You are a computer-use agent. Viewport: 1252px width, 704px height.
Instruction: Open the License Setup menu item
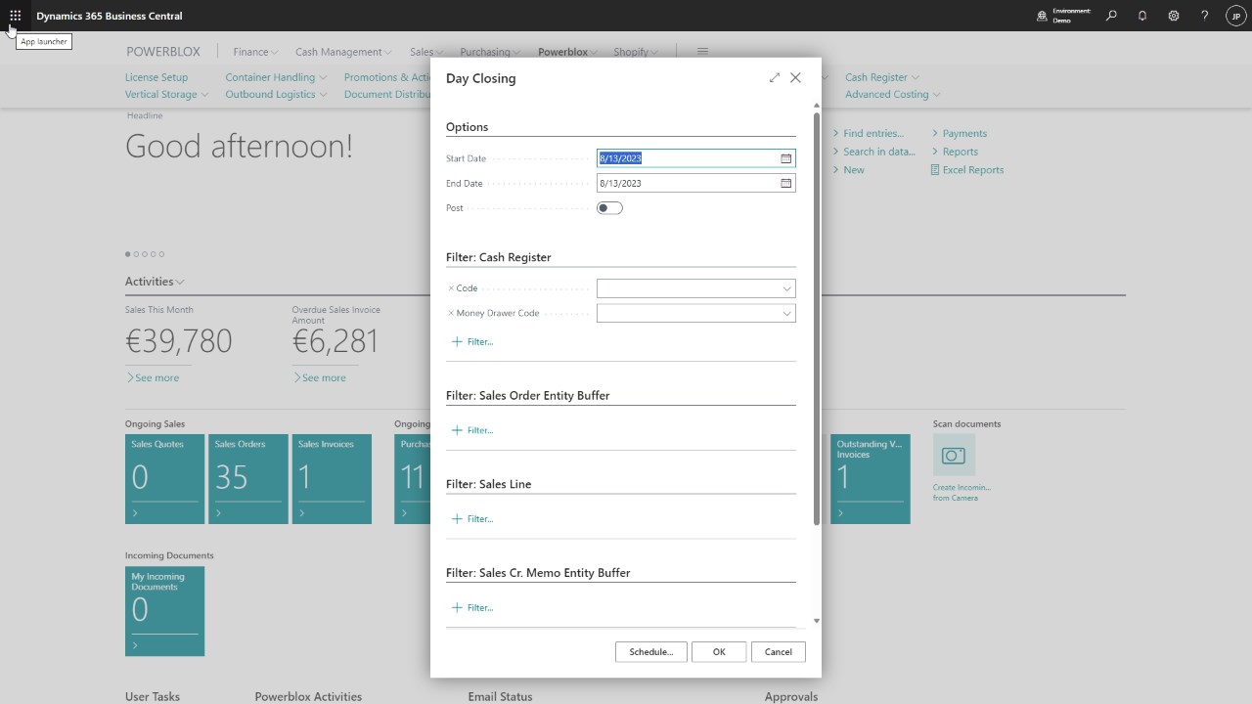pos(156,77)
